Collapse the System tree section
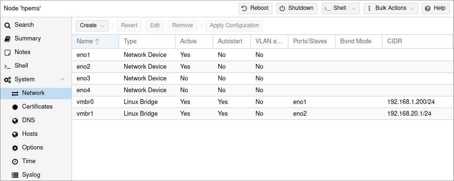Screen dimensions: 454x181 click(x=62, y=79)
